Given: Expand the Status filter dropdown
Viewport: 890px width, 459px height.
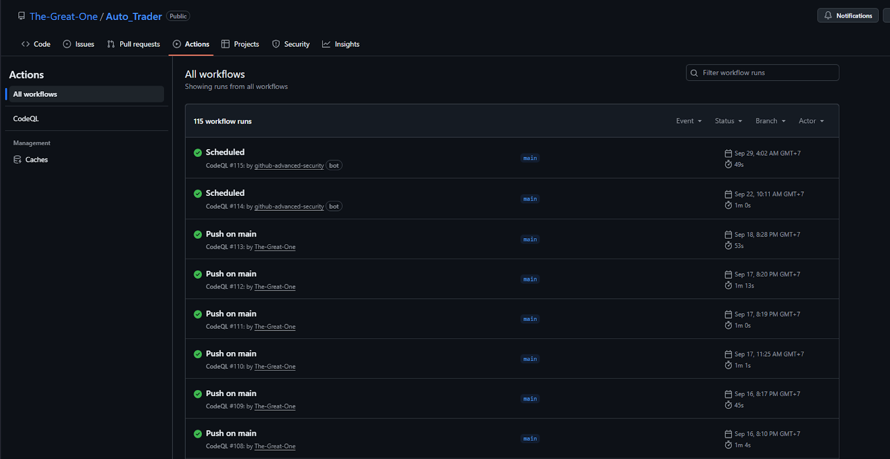Looking at the screenshot, I should [x=728, y=121].
